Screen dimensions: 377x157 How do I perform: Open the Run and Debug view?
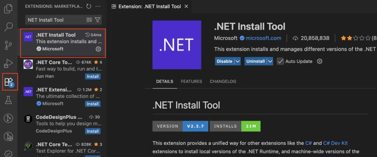pyautogui.click(x=8, y=64)
